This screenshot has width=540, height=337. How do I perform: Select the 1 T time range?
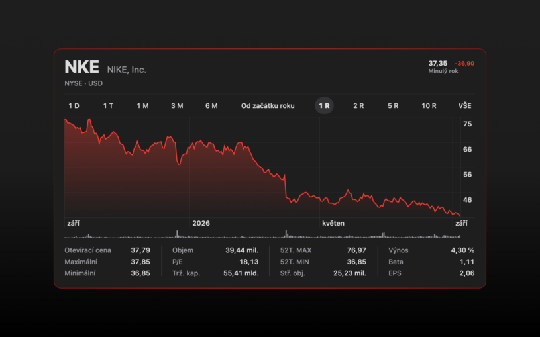point(108,106)
